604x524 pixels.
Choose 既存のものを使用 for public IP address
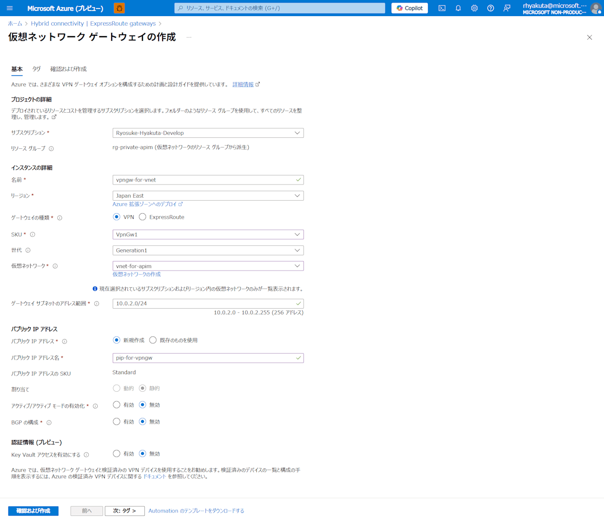[153, 340]
